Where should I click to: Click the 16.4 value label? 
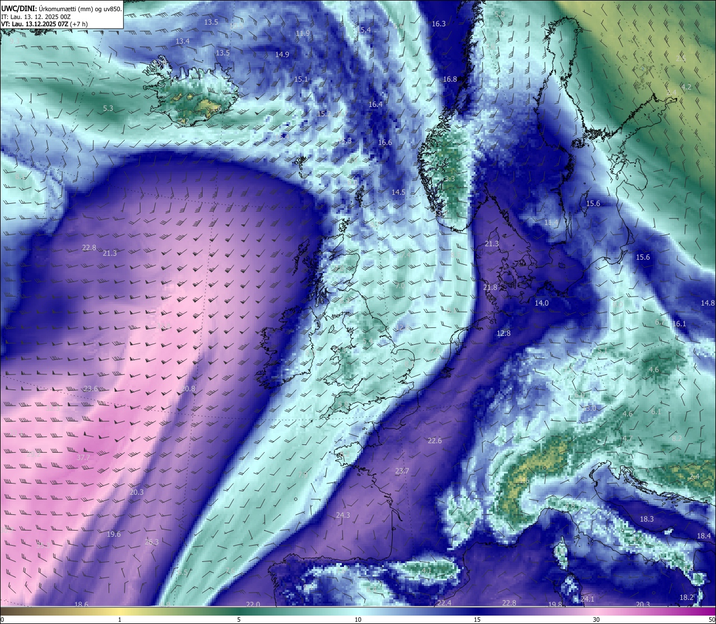pyautogui.click(x=375, y=105)
